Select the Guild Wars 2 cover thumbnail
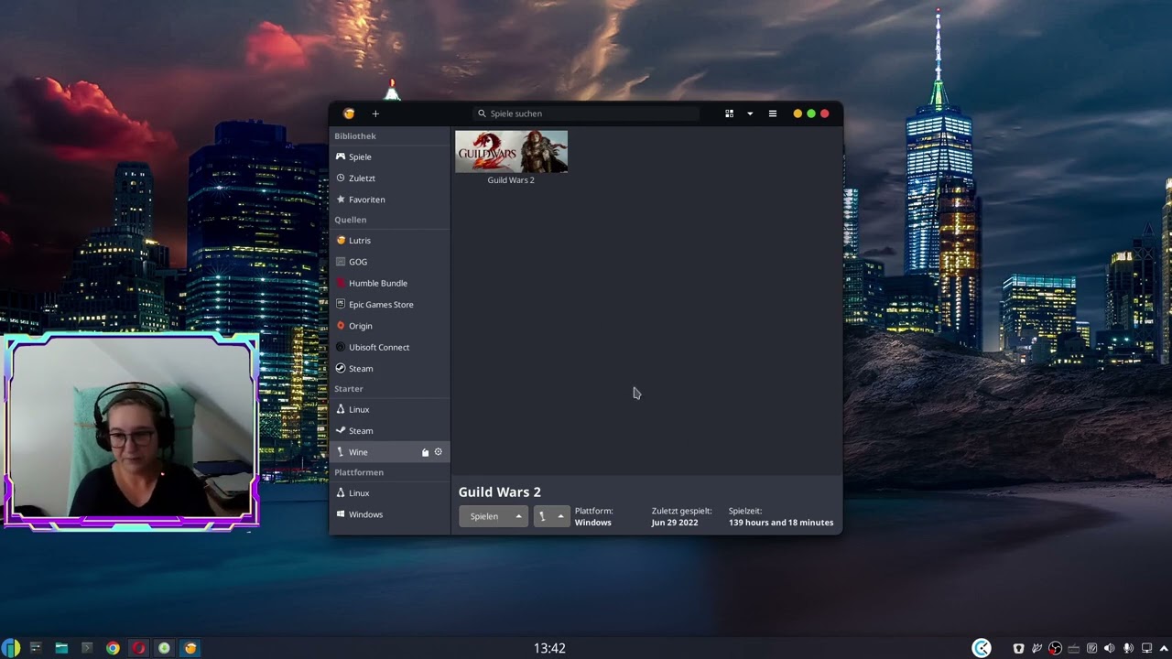 (511, 152)
